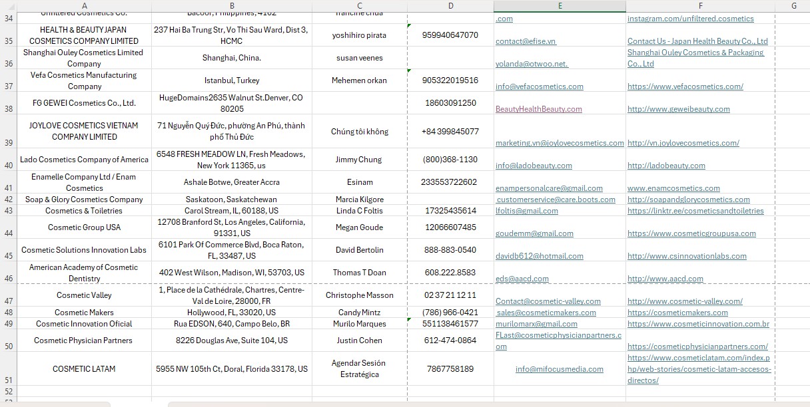
Task: Open http://www.cosmetic-valley.com/ link
Action: pyautogui.click(x=685, y=301)
